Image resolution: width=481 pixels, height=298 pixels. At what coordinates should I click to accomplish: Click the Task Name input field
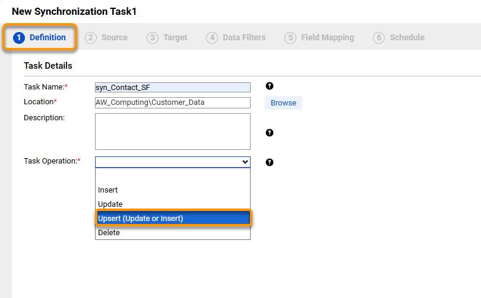[173, 88]
